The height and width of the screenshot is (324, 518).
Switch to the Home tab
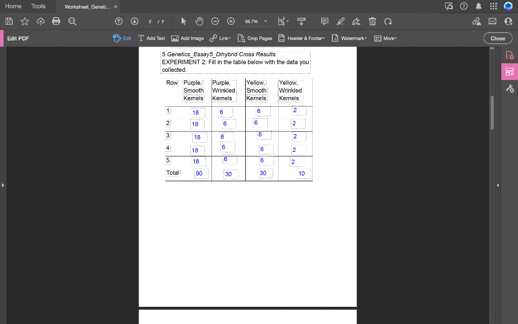[x=14, y=6]
